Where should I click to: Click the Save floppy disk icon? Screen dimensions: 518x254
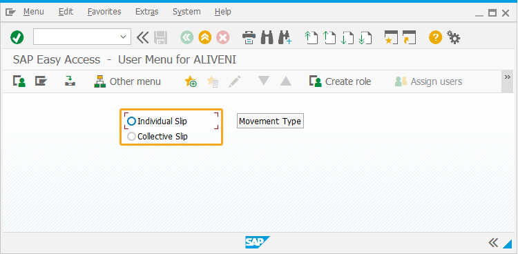(161, 38)
